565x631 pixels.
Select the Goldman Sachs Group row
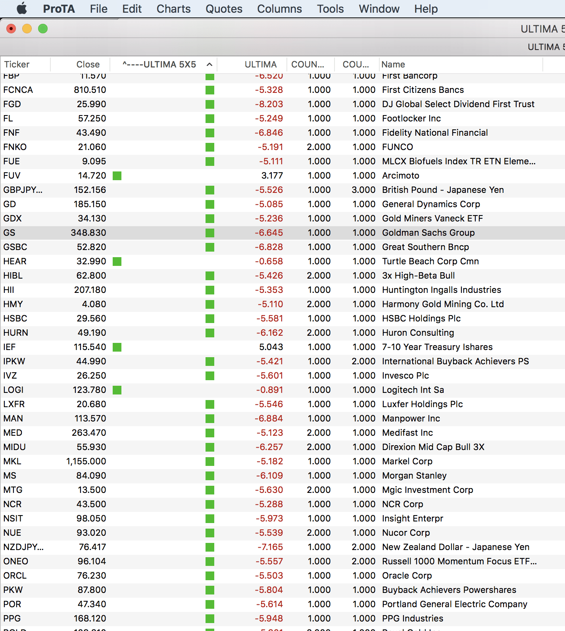(x=282, y=233)
